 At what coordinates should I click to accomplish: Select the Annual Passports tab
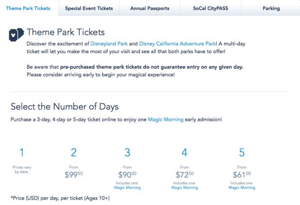(150, 8)
